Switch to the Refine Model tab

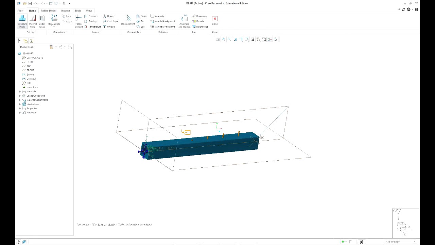click(x=48, y=11)
